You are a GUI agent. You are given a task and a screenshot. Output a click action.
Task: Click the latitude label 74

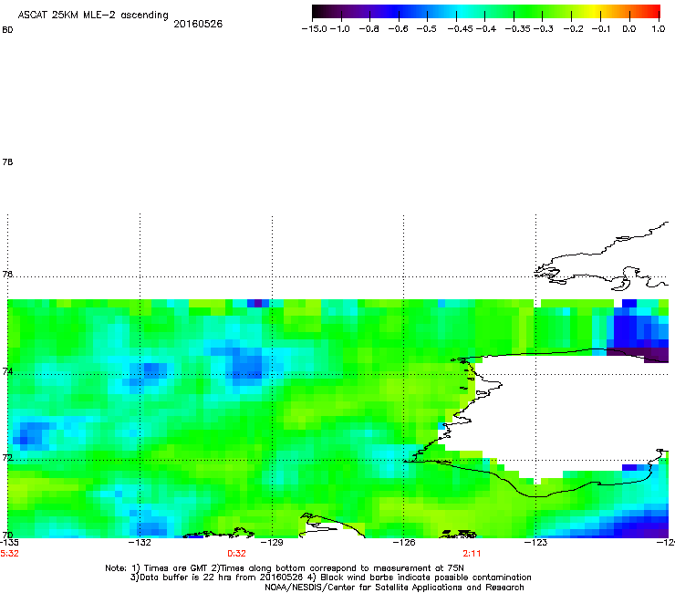point(7,371)
